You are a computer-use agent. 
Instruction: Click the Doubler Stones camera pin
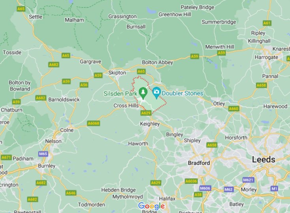pyautogui.click(x=156, y=93)
